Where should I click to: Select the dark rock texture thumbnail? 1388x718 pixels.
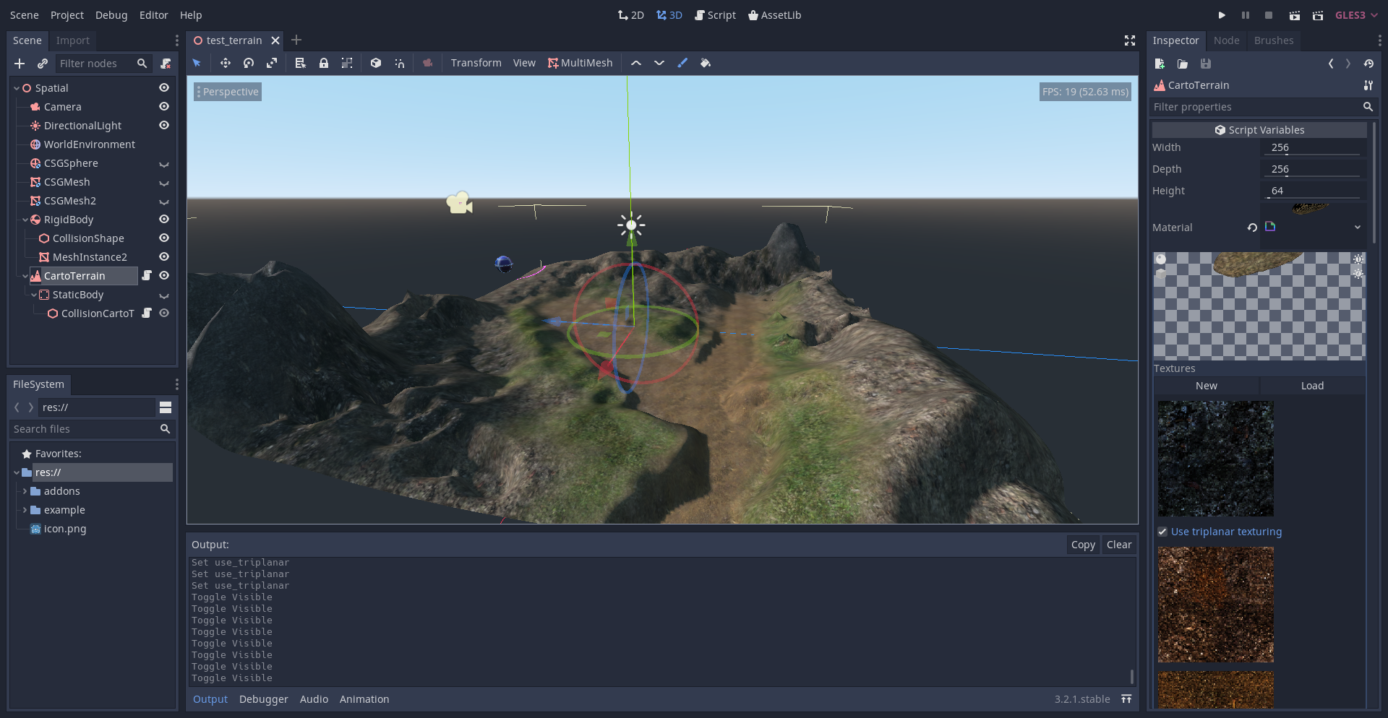click(1216, 459)
